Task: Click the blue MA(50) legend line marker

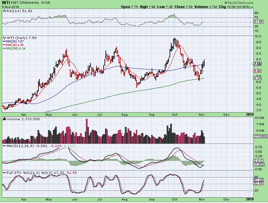Action: coord(4,42)
